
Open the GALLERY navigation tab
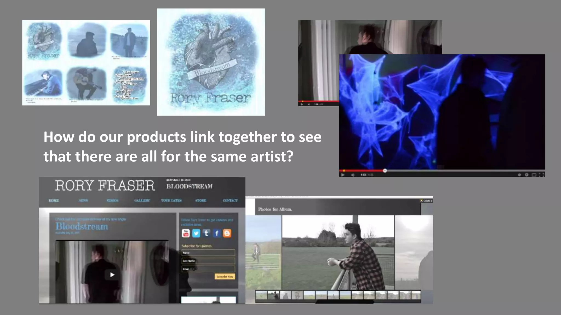click(x=142, y=200)
